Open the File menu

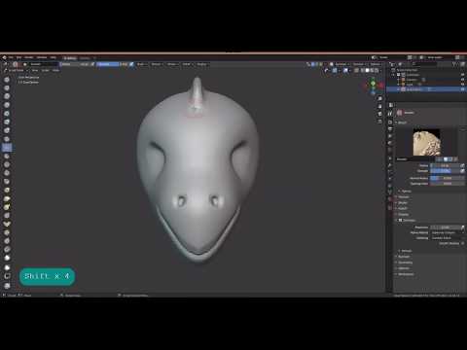pyautogui.click(x=11, y=57)
